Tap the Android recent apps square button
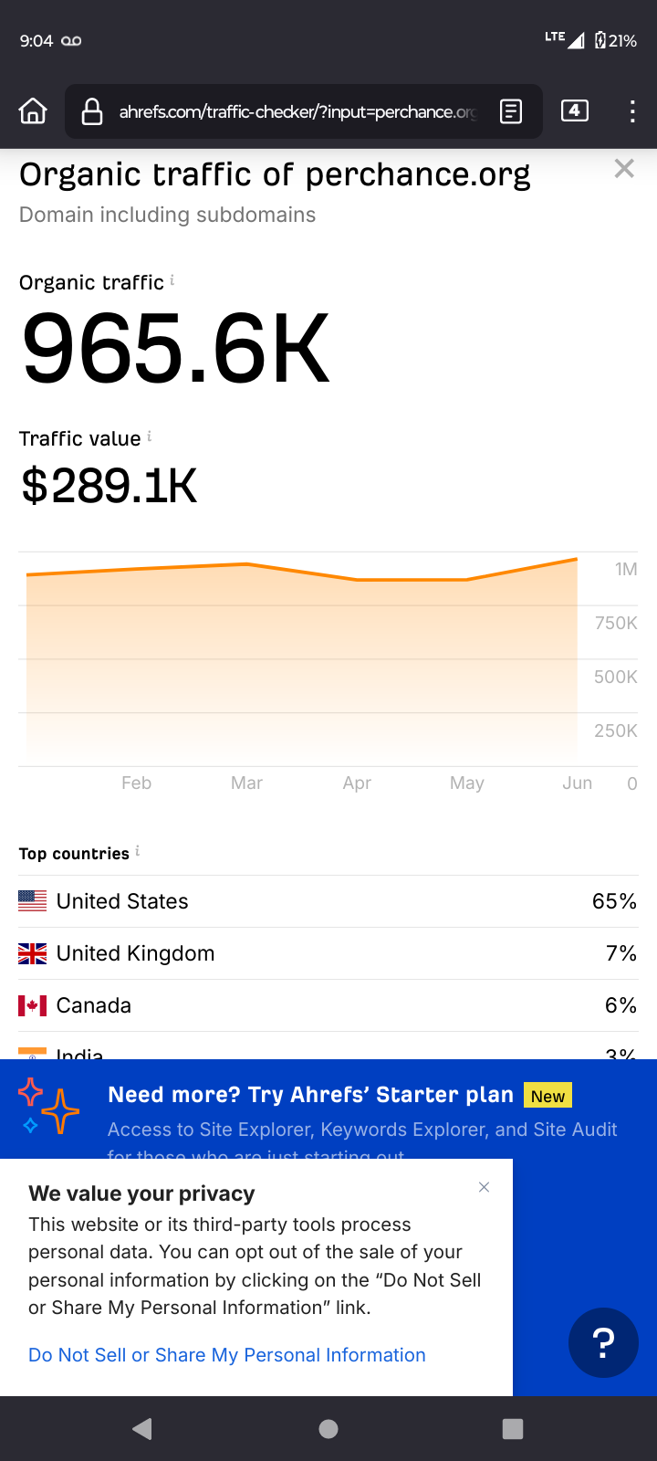The width and height of the screenshot is (657, 1461). tap(513, 1429)
